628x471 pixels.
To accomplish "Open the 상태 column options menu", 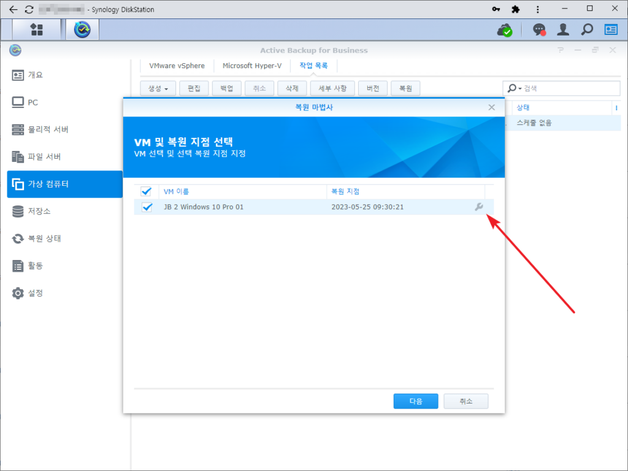I will pyautogui.click(x=616, y=108).
